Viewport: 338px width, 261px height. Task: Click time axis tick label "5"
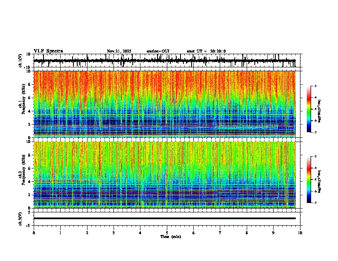[x=167, y=233]
